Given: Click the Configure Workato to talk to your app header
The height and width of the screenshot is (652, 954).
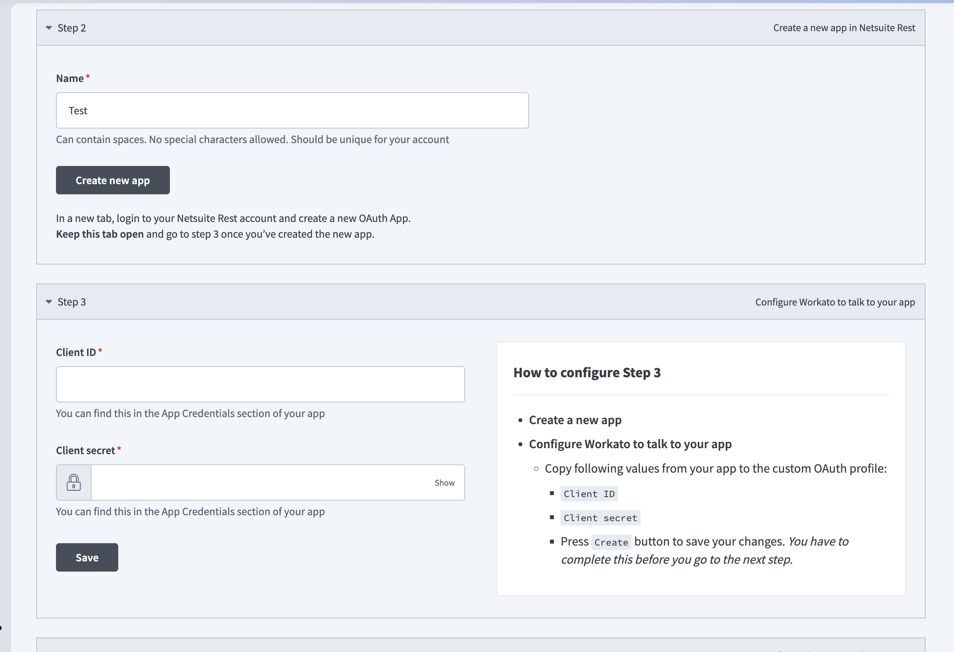Looking at the screenshot, I should [835, 302].
